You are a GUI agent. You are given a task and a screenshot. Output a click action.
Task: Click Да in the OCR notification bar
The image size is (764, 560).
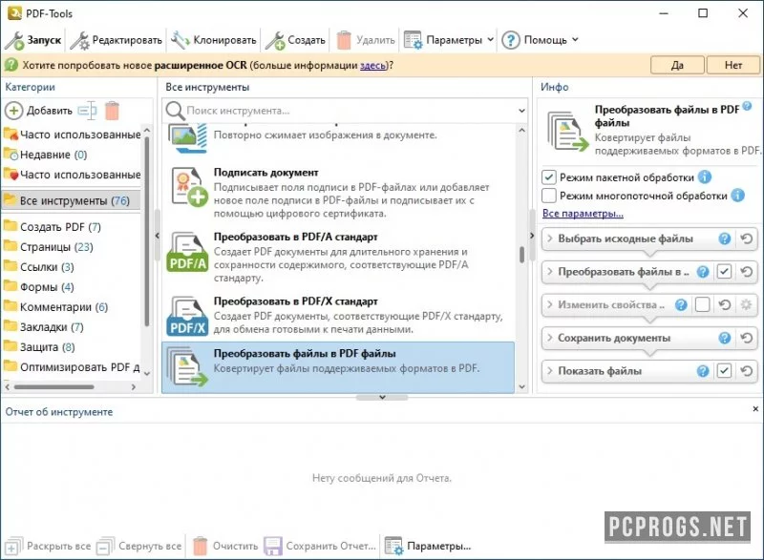[x=677, y=65]
